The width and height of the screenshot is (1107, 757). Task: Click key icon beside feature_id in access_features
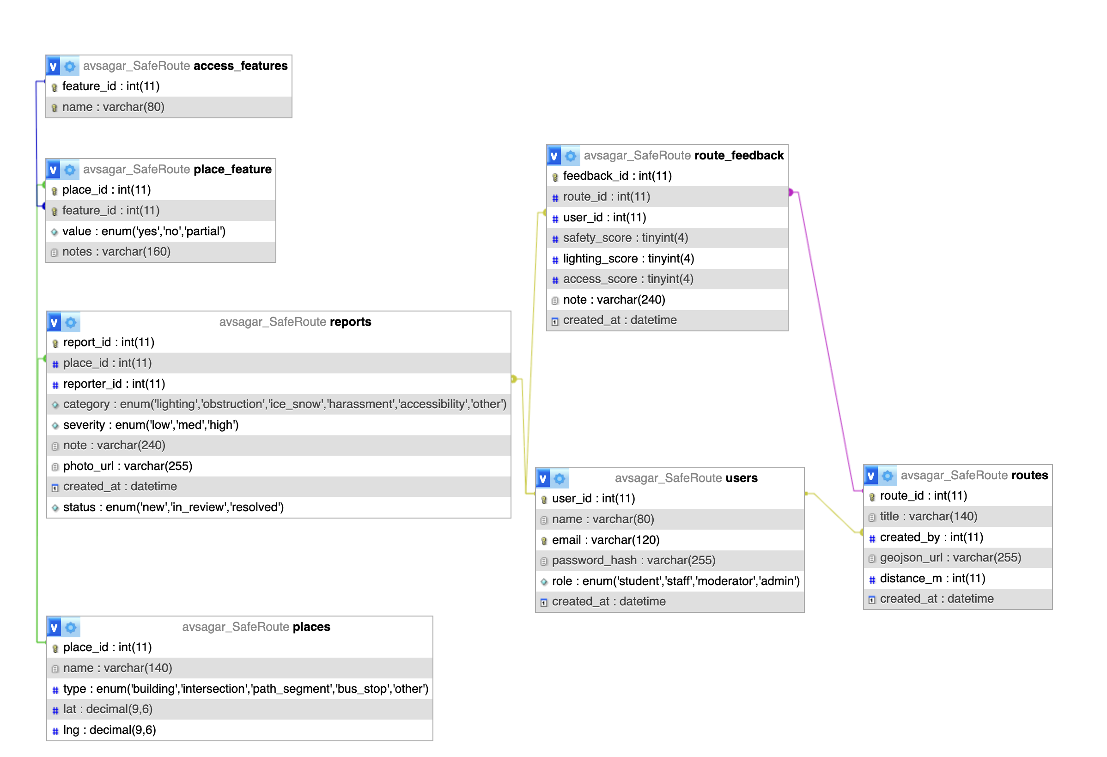click(x=55, y=87)
